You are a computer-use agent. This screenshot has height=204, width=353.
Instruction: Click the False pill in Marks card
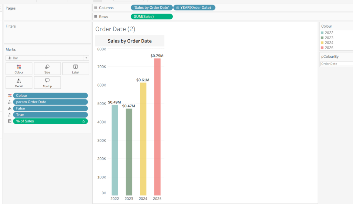click(x=50, y=108)
